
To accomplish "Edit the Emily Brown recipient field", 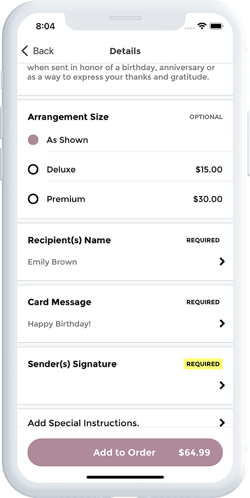I will [x=52, y=262].
